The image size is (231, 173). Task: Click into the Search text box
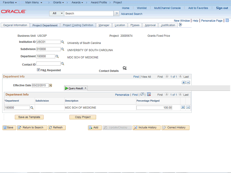(x=89, y=13)
